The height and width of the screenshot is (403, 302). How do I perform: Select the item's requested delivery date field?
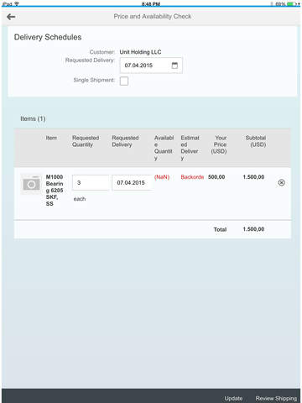pos(132,183)
